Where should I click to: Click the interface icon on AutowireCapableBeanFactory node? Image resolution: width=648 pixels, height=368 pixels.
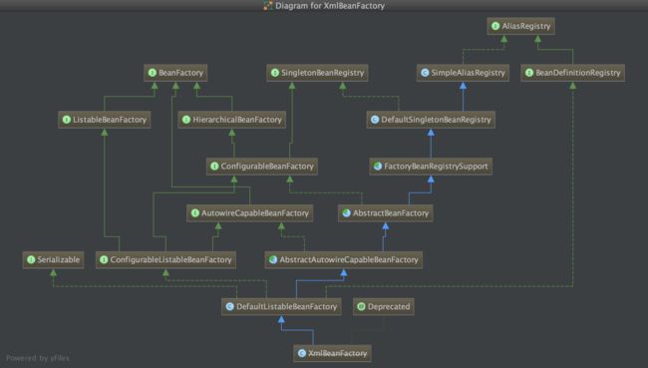[x=195, y=213]
